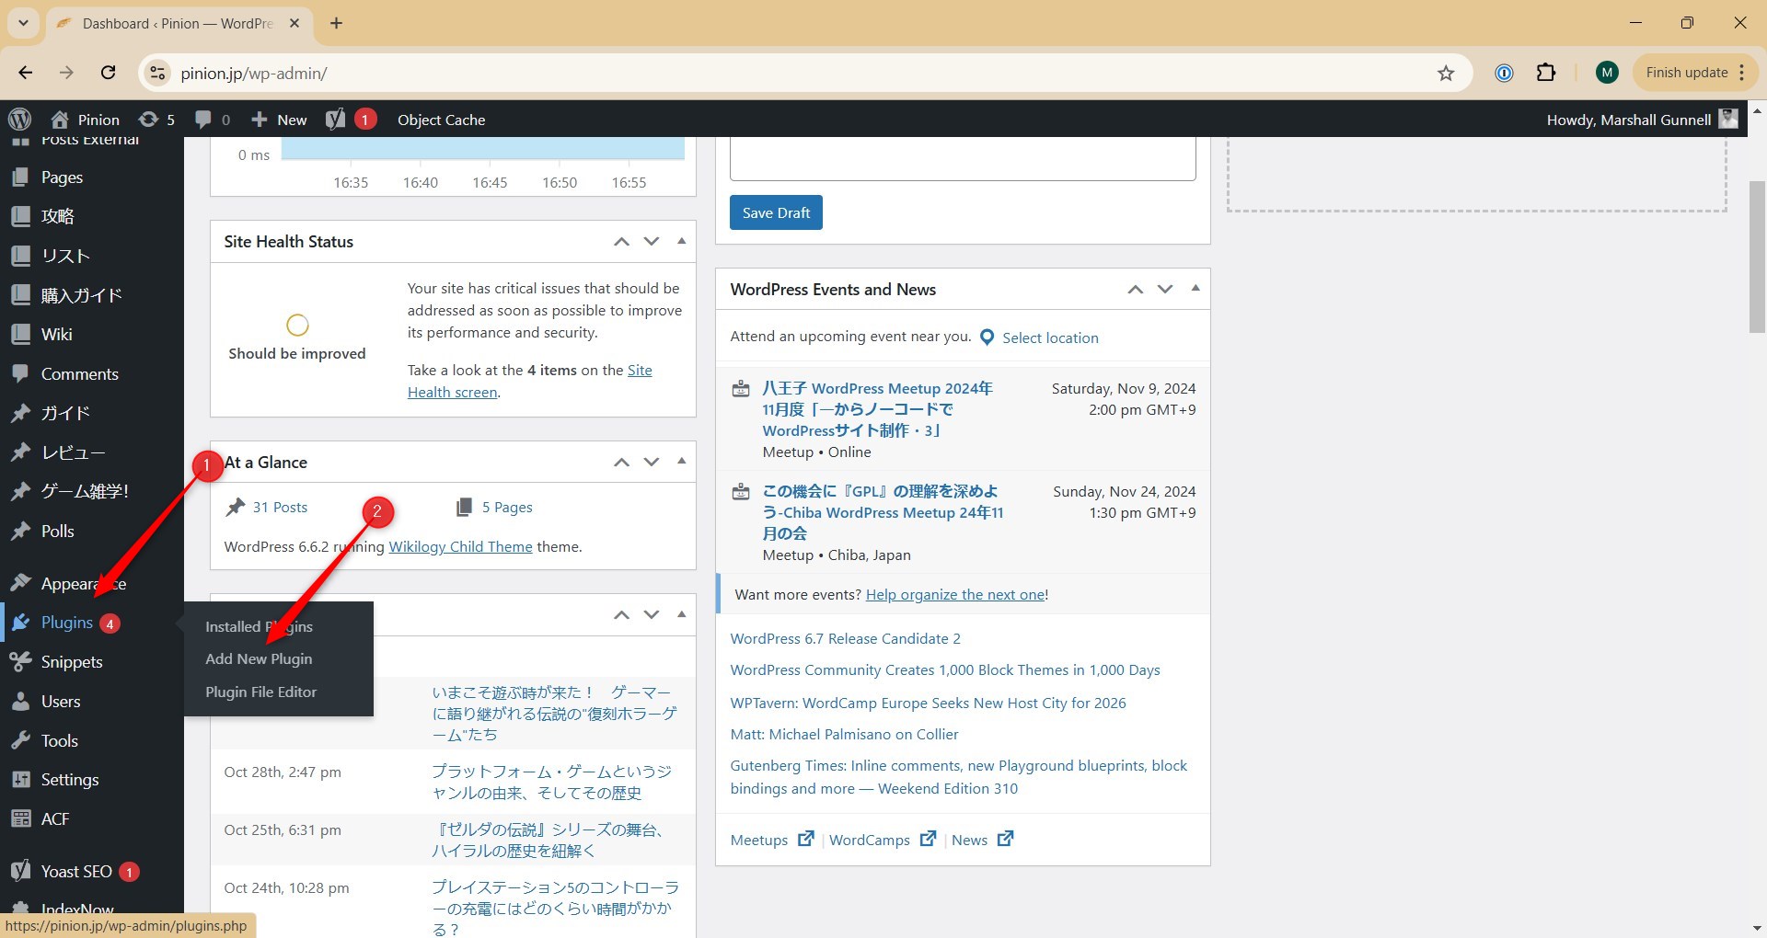Select Add New Plugin in submenu
1767x938 pixels.
tap(259, 659)
